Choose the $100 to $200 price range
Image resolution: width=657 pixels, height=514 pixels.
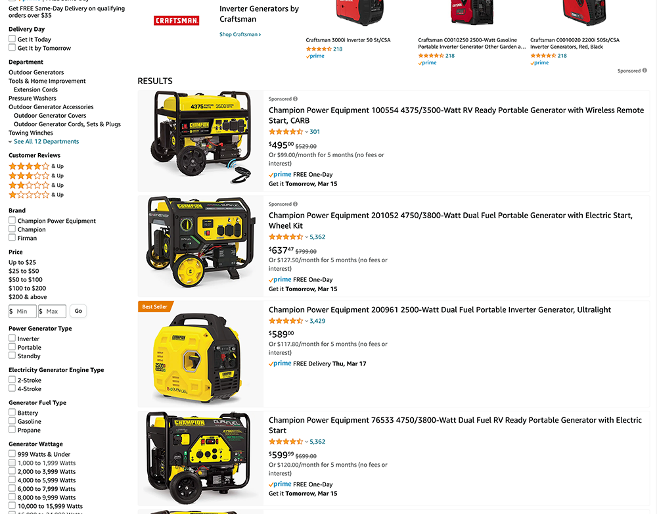coord(27,288)
